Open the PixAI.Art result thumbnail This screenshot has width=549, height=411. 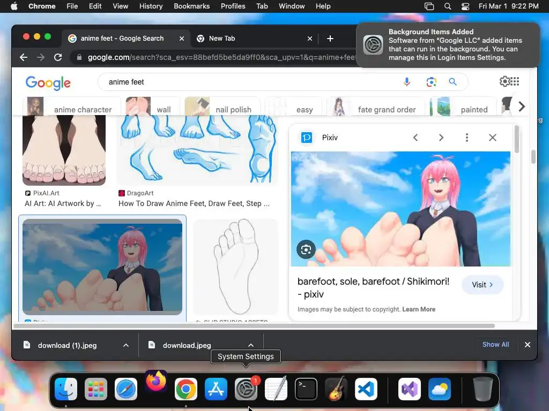coord(64,150)
